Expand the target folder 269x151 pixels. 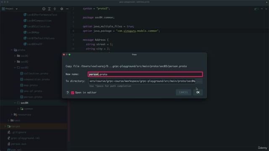[x=5, y=126]
